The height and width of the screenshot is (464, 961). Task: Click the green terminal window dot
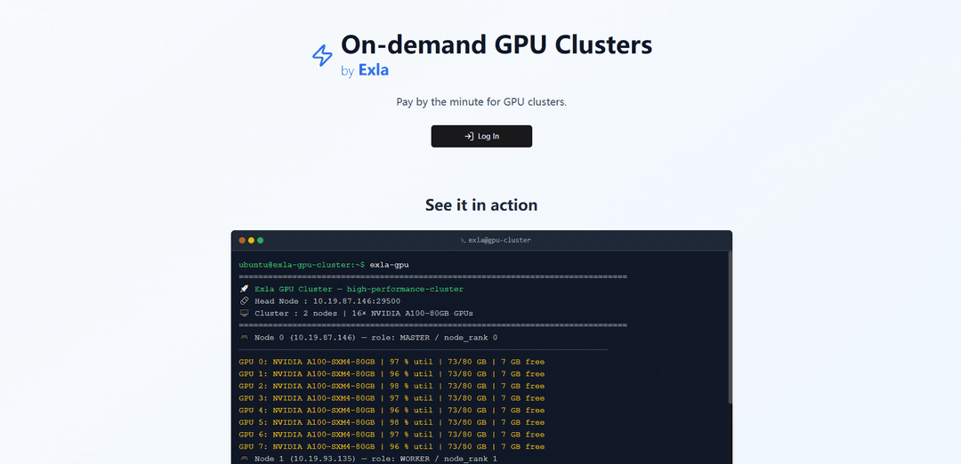coord(260,241)
